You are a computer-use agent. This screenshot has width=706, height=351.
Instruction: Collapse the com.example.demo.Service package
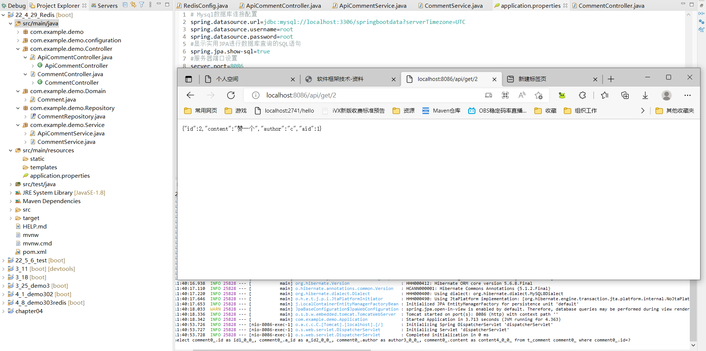click(18, 125)
